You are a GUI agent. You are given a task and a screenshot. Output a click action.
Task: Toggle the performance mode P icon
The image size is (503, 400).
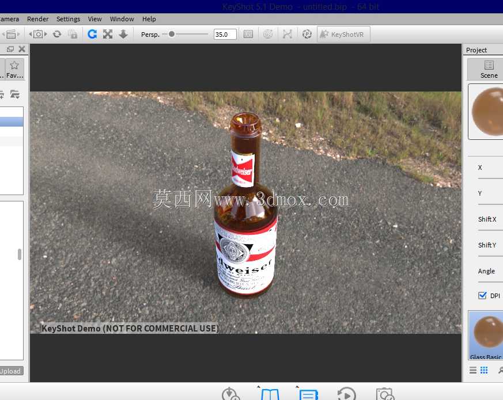307,34
